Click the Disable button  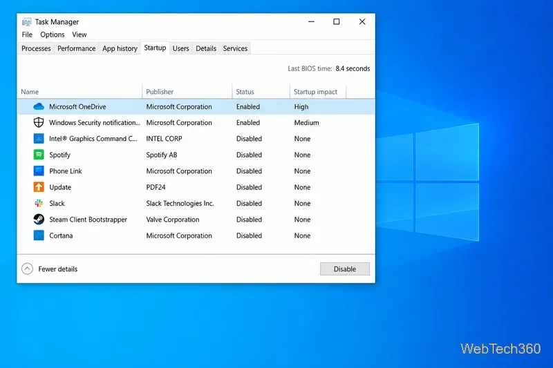[x=345, y=269]
